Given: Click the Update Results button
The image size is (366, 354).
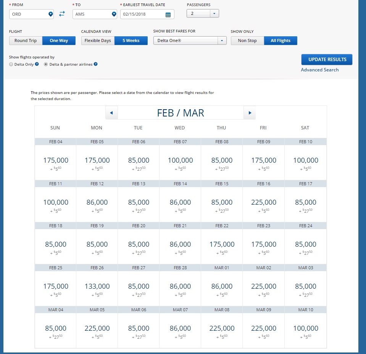Looking at the screenshot, I should click(x=326, y=59).
